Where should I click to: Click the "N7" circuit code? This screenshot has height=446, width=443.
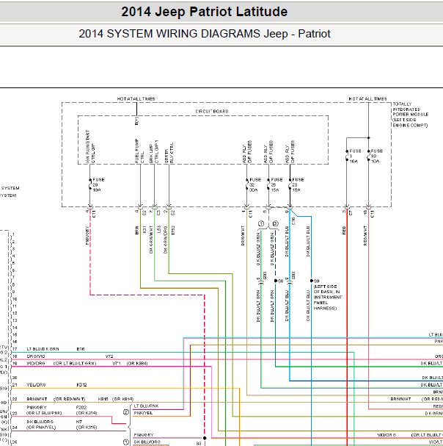pos(79,422)
